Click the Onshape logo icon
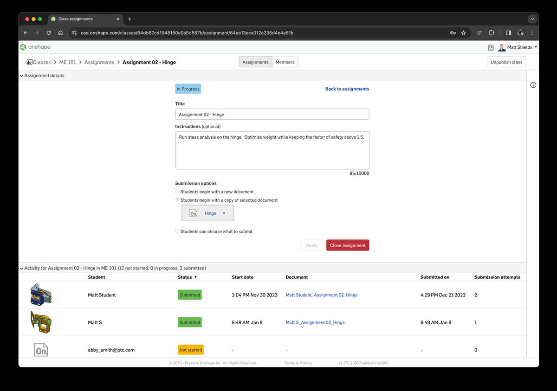Screen dimensions: 557x391 tap(23, 47)
